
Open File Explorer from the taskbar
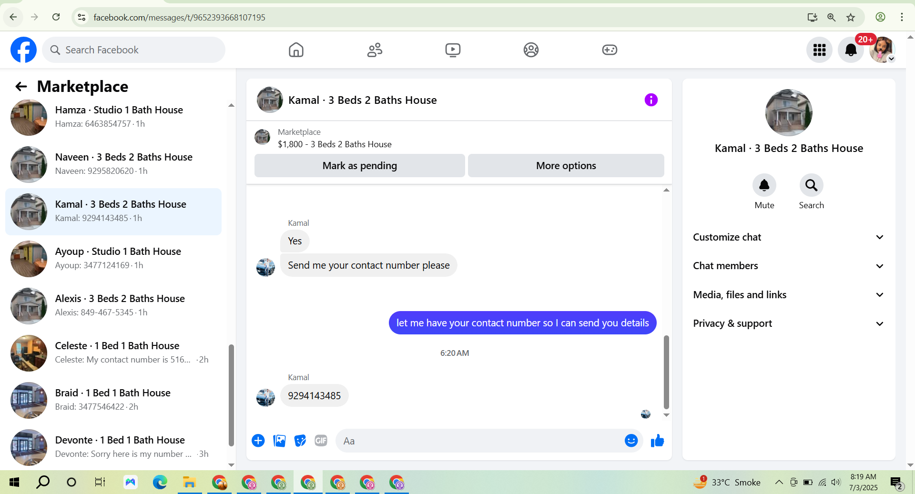click(x=189, y=482)
